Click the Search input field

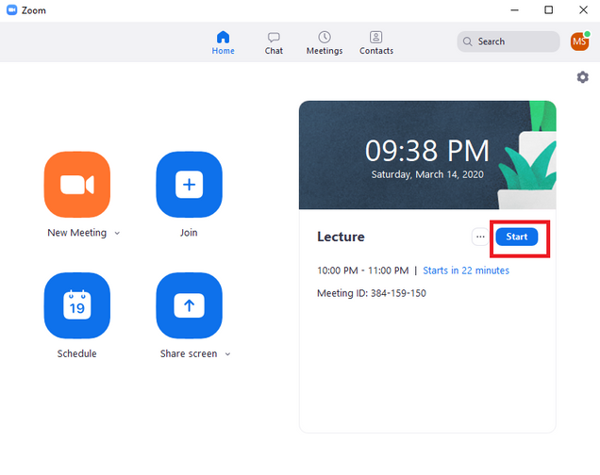pos(509,41)
